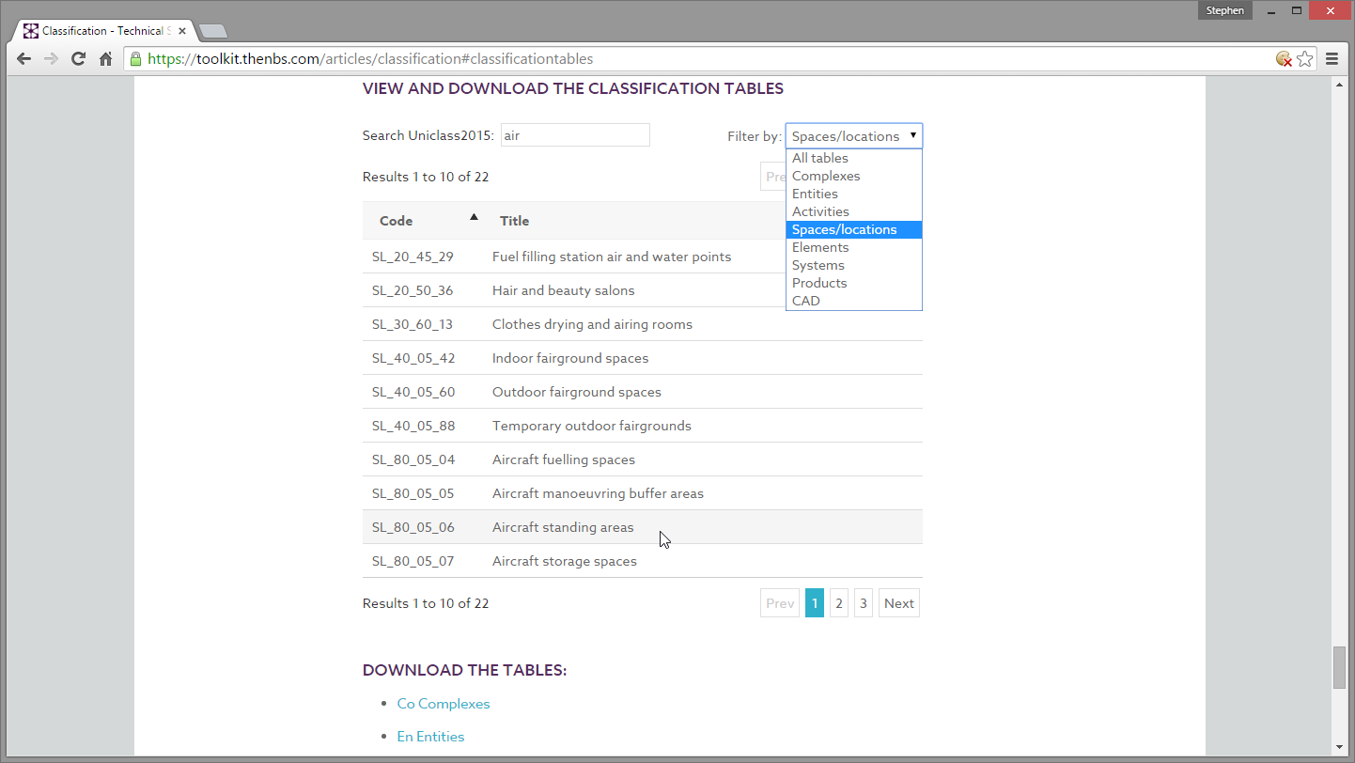The image size is (1355, 763).
Task: Bookmark this page with the star
Action: (x=1305, y=58)
